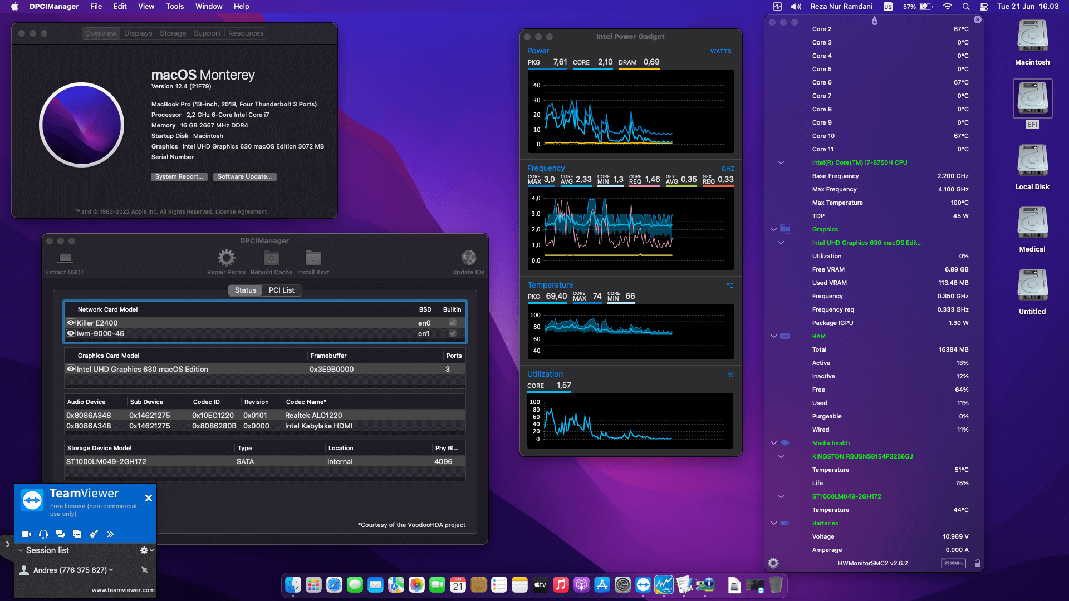The width and height of the screenshot is (1069, 601).
Task: Collapse the TeamViewer Session list
Action: 21,550
